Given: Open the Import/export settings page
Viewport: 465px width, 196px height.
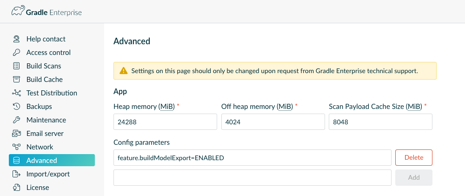Looking at the screenshot, I should 48,174.
